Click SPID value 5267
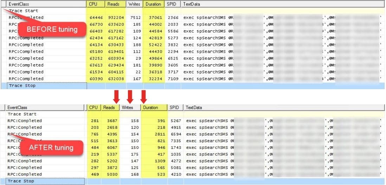 pyautogui.click(x=176, y=121)
